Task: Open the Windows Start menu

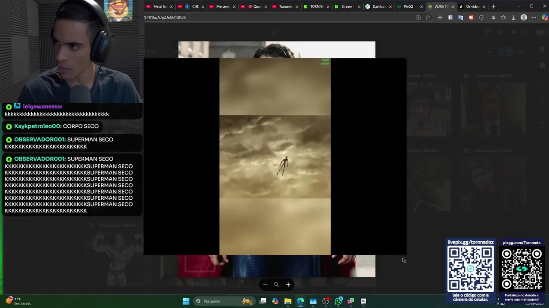Action: pyautogui.click(x=186, y=301)
